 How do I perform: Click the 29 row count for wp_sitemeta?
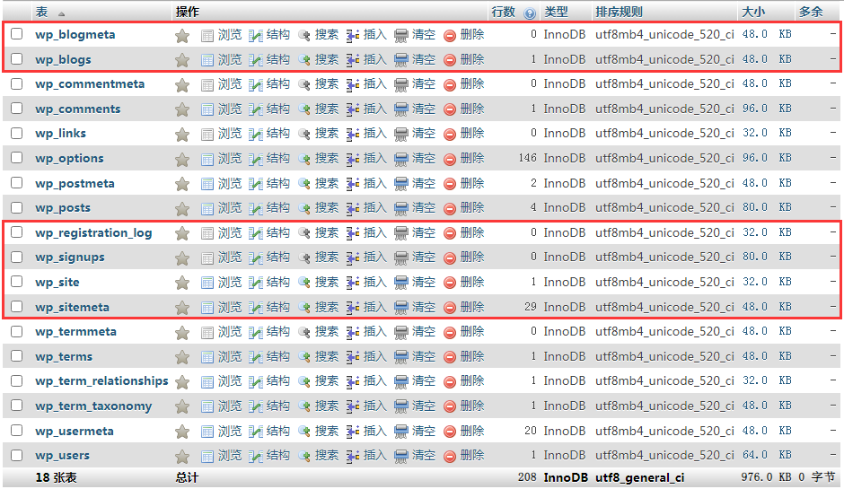point(531,307)
